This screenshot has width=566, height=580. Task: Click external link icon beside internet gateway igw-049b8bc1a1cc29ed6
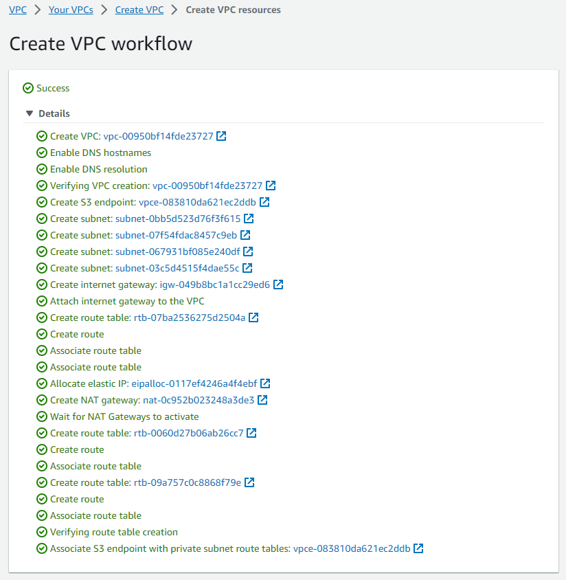click(x=278, y=285)
